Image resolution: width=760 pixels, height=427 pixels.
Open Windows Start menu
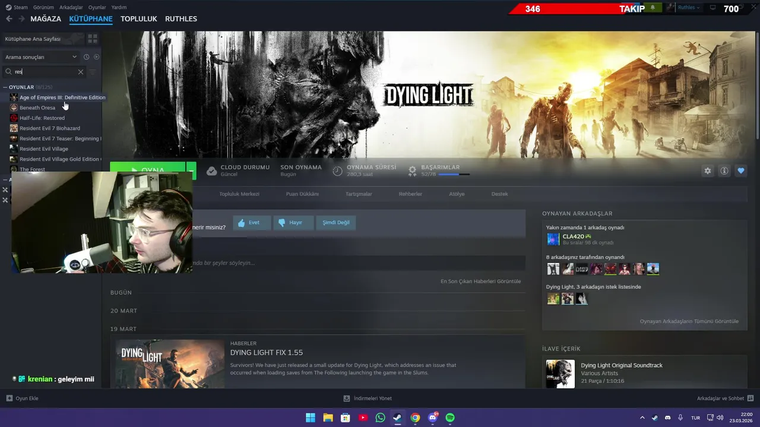point(310,418)
